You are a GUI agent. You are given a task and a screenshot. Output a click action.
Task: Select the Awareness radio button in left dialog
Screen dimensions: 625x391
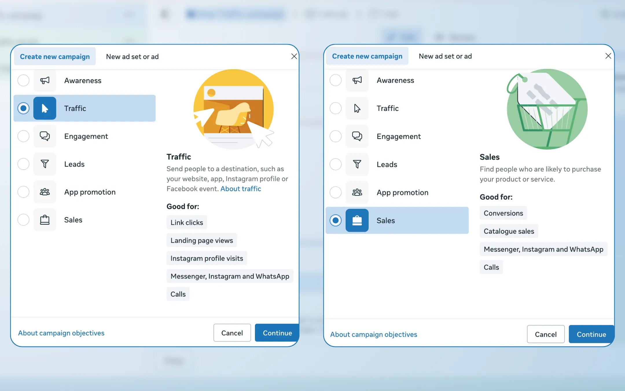pyautogui.click(x=23, y=81)
